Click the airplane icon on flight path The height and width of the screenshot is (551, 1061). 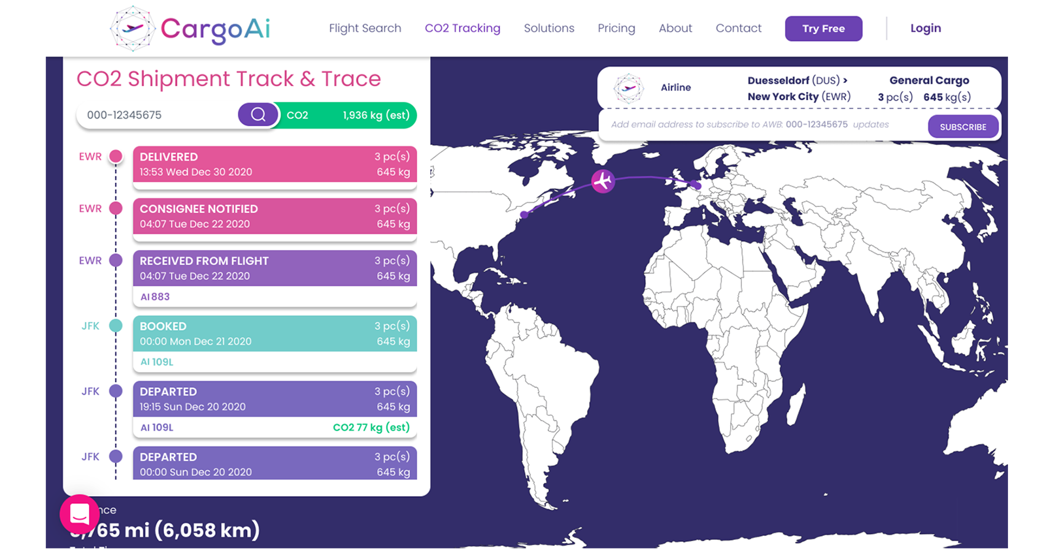coord(603,181)
